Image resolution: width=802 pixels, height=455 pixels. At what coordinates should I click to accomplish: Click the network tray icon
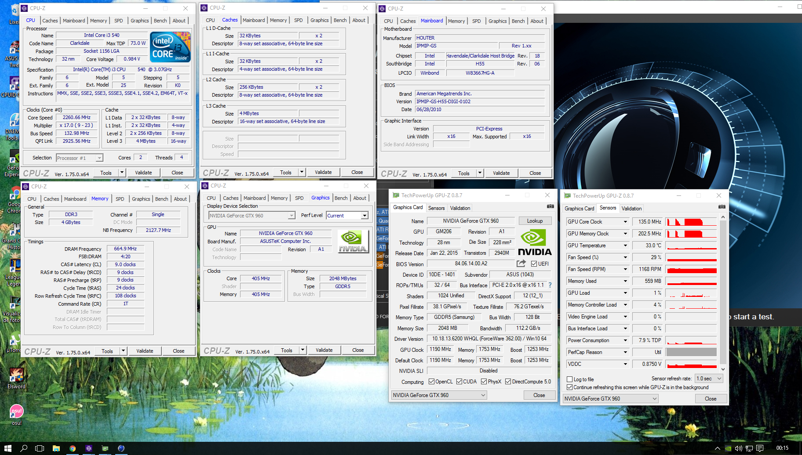click(749, 448)
